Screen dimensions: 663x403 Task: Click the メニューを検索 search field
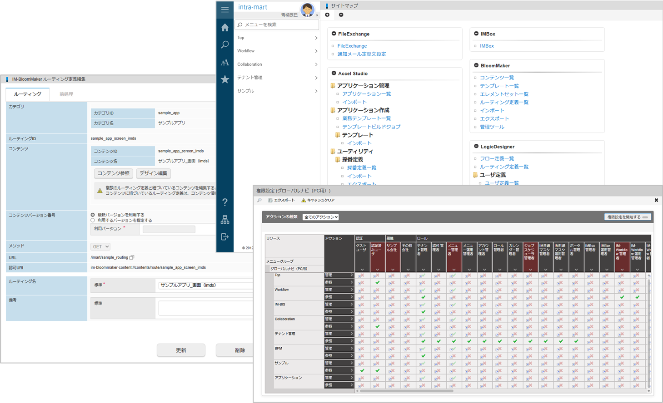pyautogui.click(x=277, y=25)
